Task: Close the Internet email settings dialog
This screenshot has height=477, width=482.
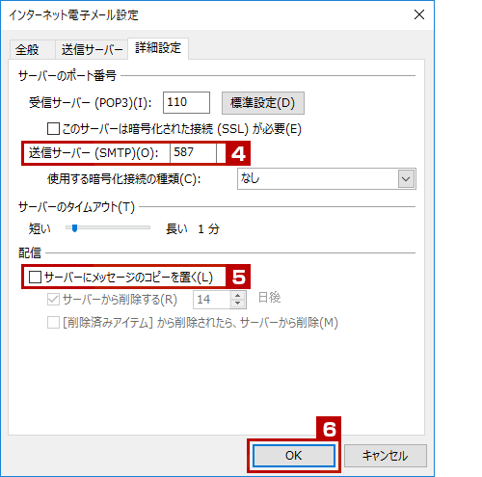Action: (419, 14)
